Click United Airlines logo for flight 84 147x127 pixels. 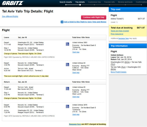tap(67, 65)
